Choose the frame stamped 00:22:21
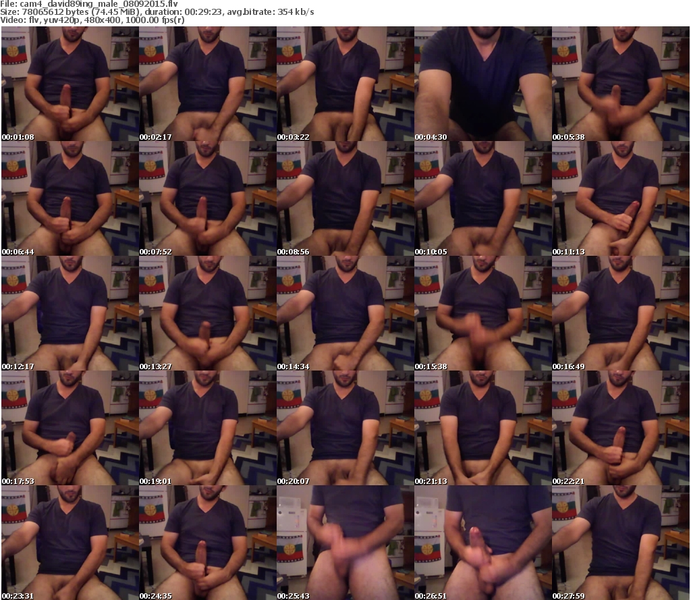 point(621,428)
